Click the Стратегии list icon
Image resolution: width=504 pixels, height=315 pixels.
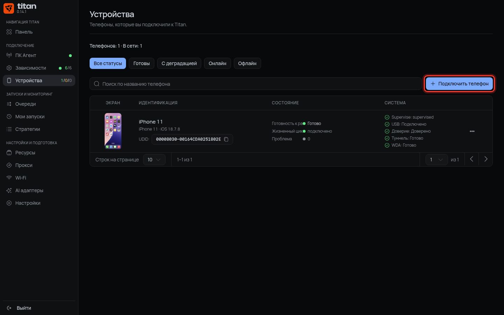click(9, 129)
